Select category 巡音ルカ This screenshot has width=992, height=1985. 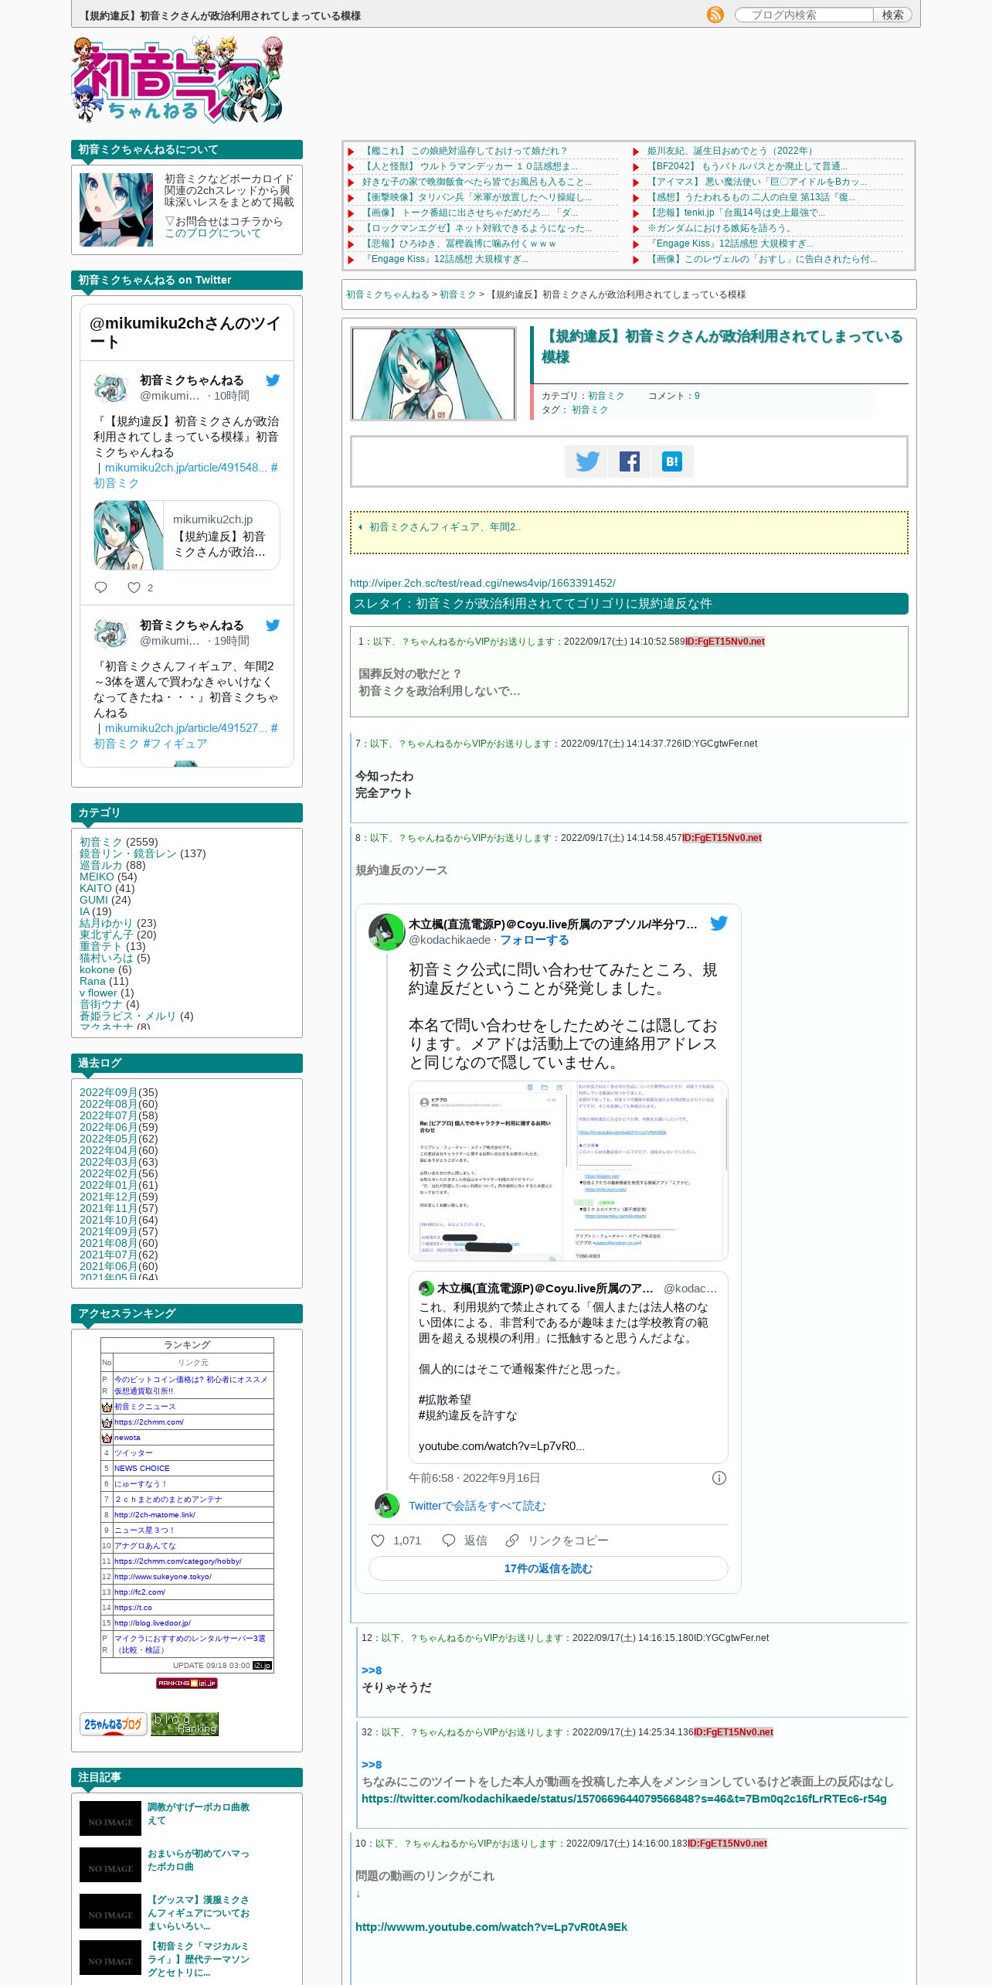pos(100,865)
